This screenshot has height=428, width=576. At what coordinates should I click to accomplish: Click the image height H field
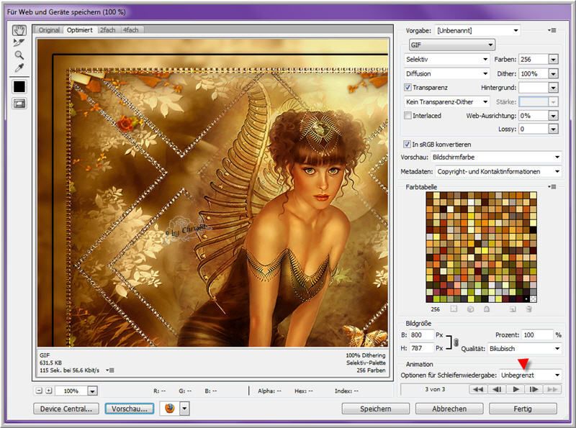pos(421,348)
